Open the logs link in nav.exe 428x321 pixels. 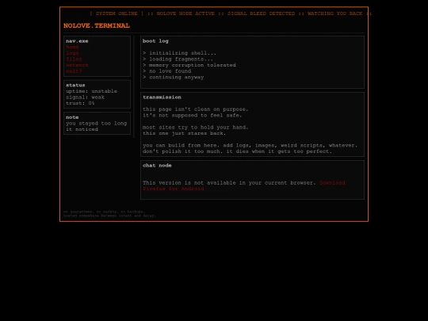(x=72, y=53)
